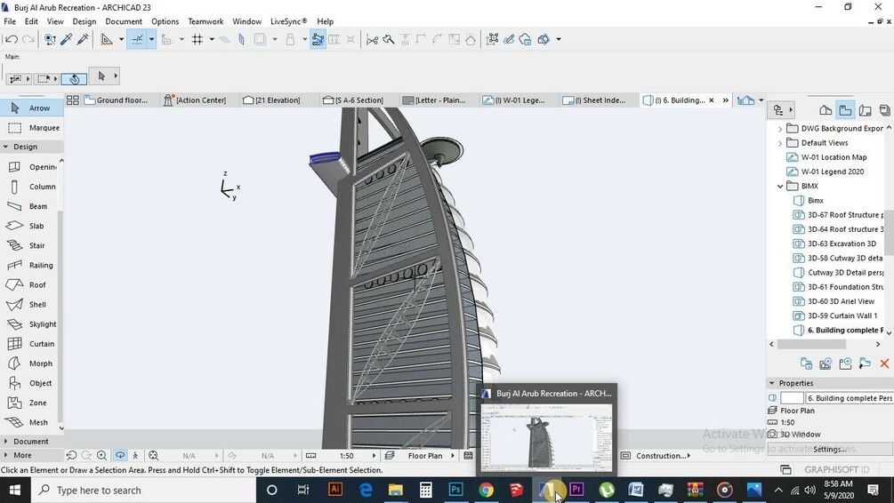This screenshot has width=894, height=503.
Task: Select the Curtain Wall tool
Action: [31, 344]
